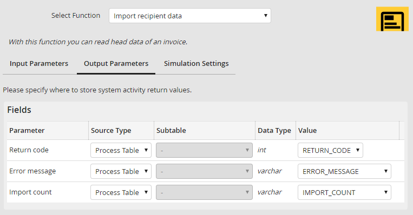Click the Subtable dropdown in Error message row
Screen dimensions: 413x215
[x=204, y=171]
